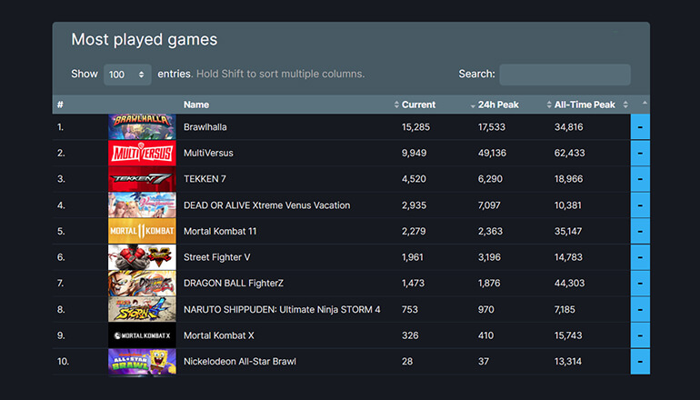700x400 pixels.
Task: Click the minus button in DRAGON BALL FighterZ row
Action: (x=640, y=283)
